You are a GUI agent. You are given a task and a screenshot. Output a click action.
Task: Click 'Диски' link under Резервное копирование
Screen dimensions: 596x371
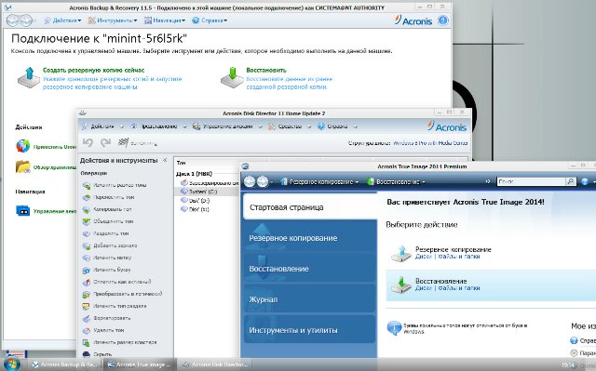coord(424,257)
